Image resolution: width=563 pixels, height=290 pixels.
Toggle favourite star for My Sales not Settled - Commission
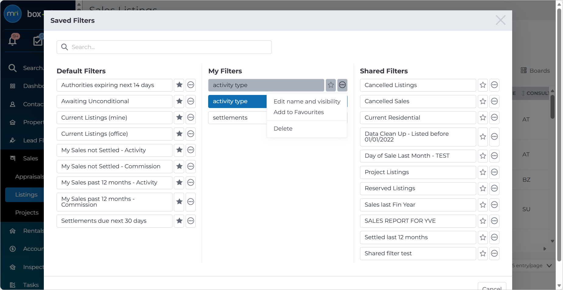(x=179, y=166)
